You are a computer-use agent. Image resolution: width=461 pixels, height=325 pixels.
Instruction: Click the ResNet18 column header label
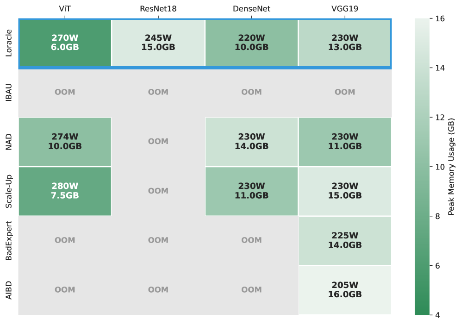tap(158, 8)
